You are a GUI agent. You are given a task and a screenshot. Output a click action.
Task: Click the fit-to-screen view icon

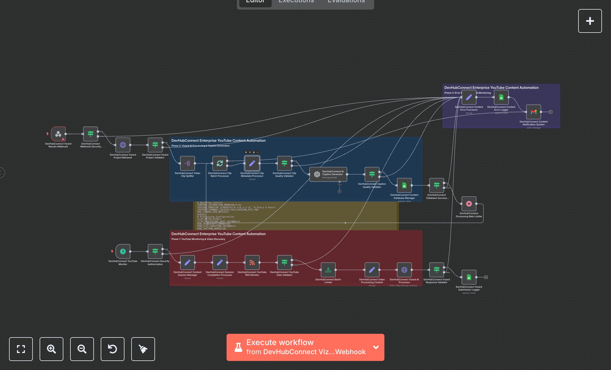tap(21, 349)
